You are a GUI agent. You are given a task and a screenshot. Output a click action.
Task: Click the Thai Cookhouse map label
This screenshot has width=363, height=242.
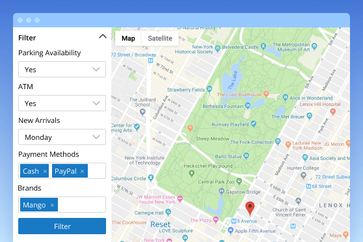click(129, 222)
